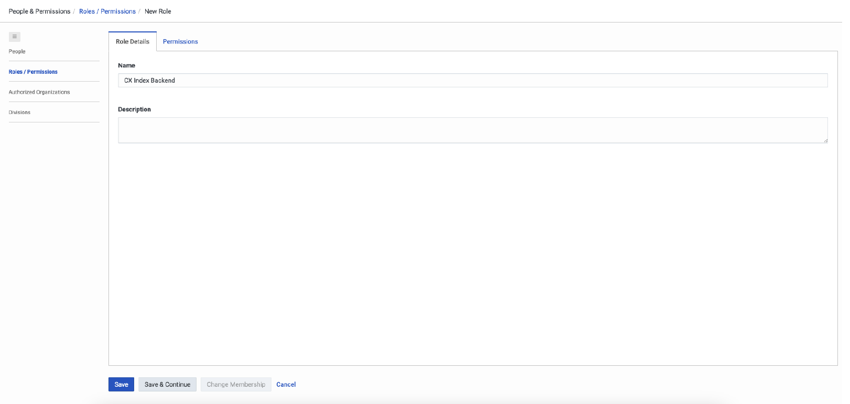Go to Authorized Organizations in sidebar
The image size is (850, 404).
point(39,92)
